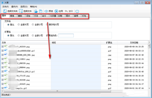Uncheck the box for 03815a1_600_0.gif file
The image size is (152, 98).
(x=3, y=72)
